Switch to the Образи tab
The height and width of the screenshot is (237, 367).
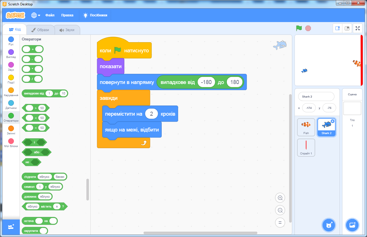pos(40,30)
